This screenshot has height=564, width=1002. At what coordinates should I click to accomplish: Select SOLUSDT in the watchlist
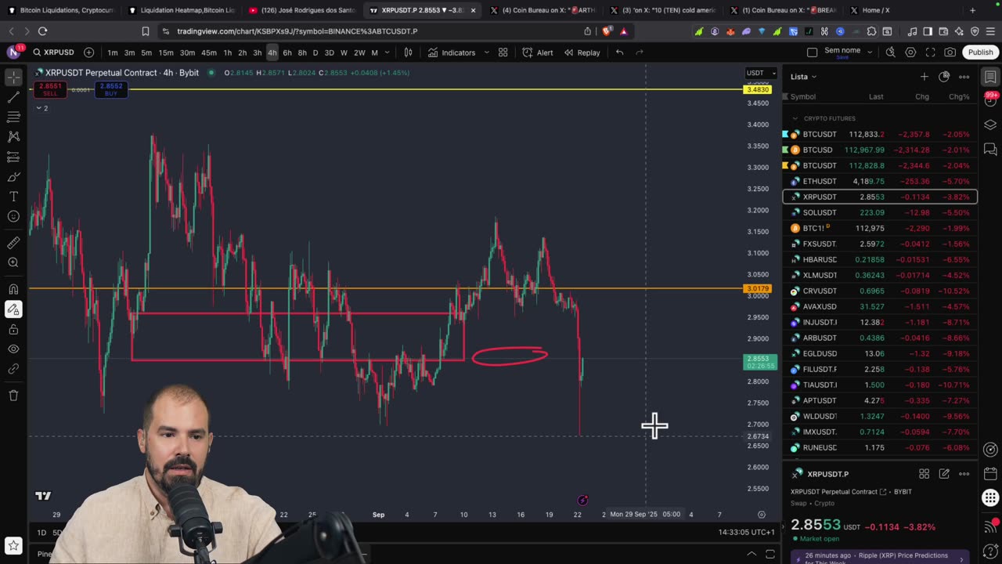coord(880,212)
